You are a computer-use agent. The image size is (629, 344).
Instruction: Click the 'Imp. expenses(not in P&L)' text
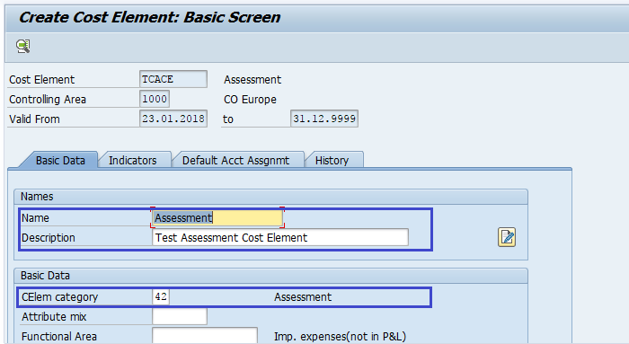pyautogui.click(x=341, y=337)
